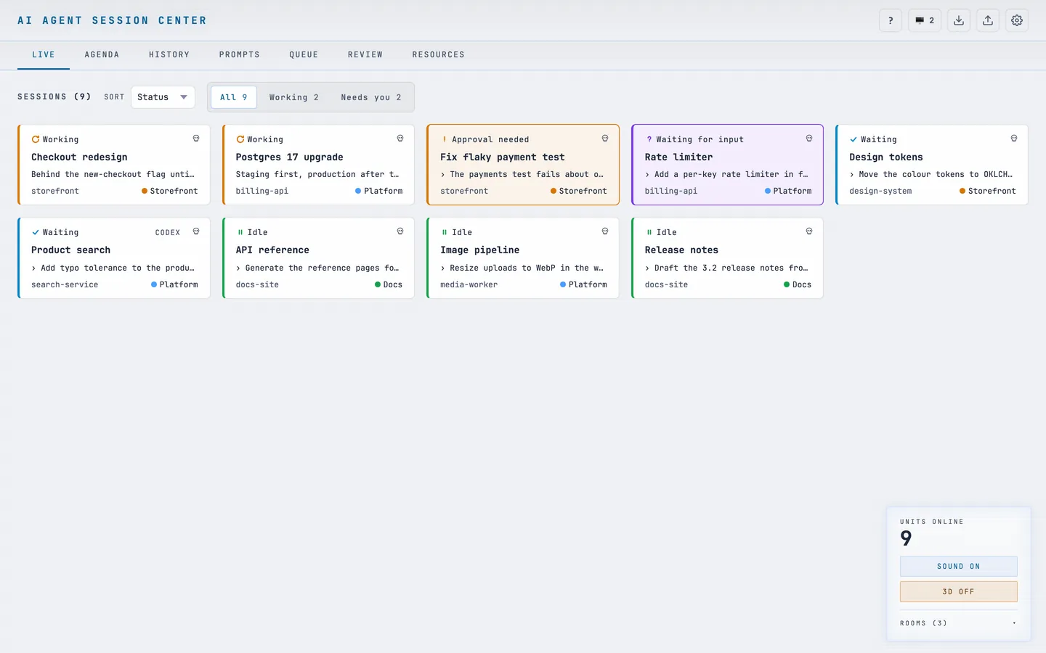Switch to the AGENDA tab
This screenshot has width=1046, height=653.
click(102, 55)
